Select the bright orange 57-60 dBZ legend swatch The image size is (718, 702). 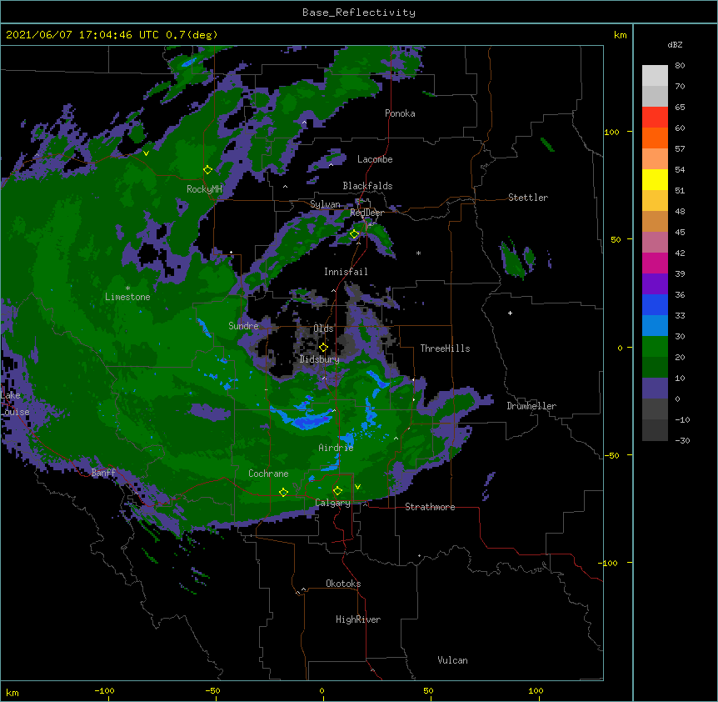(655, 138)
